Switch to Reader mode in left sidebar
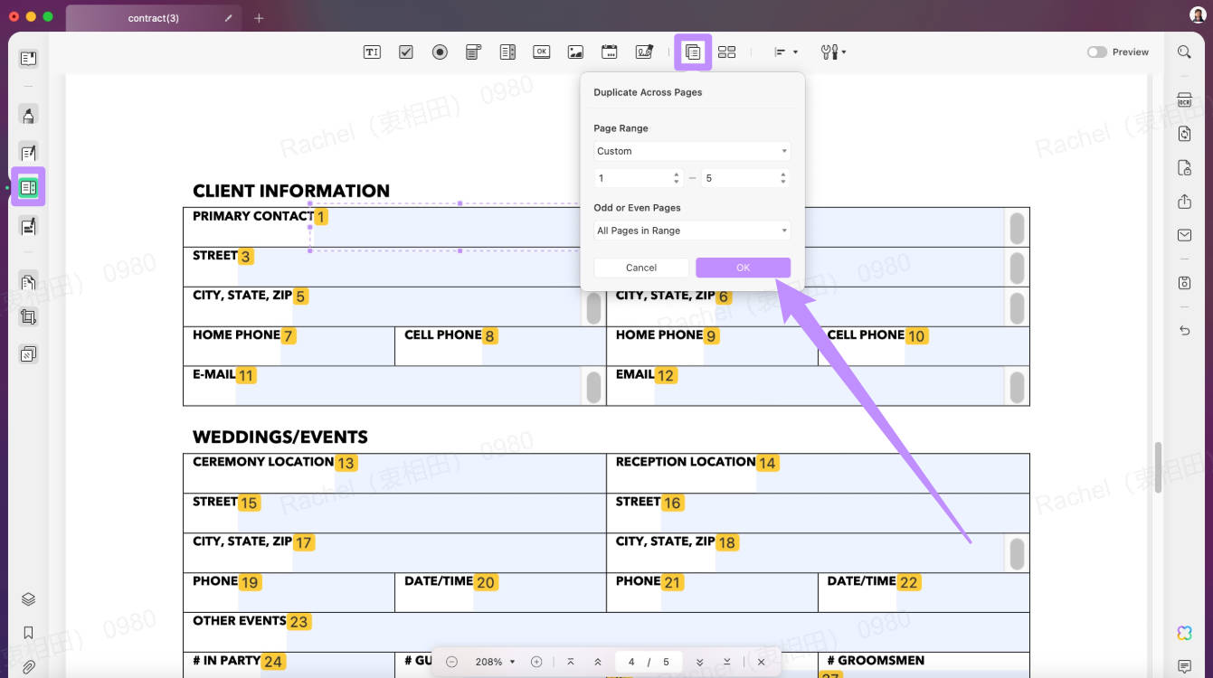The image size is (1213, 678). coord(28,59)
